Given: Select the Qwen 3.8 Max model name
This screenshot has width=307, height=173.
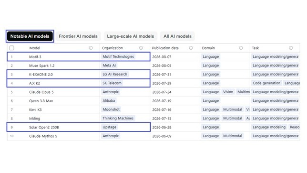Looking at the screenshot, I should (41, 101).
